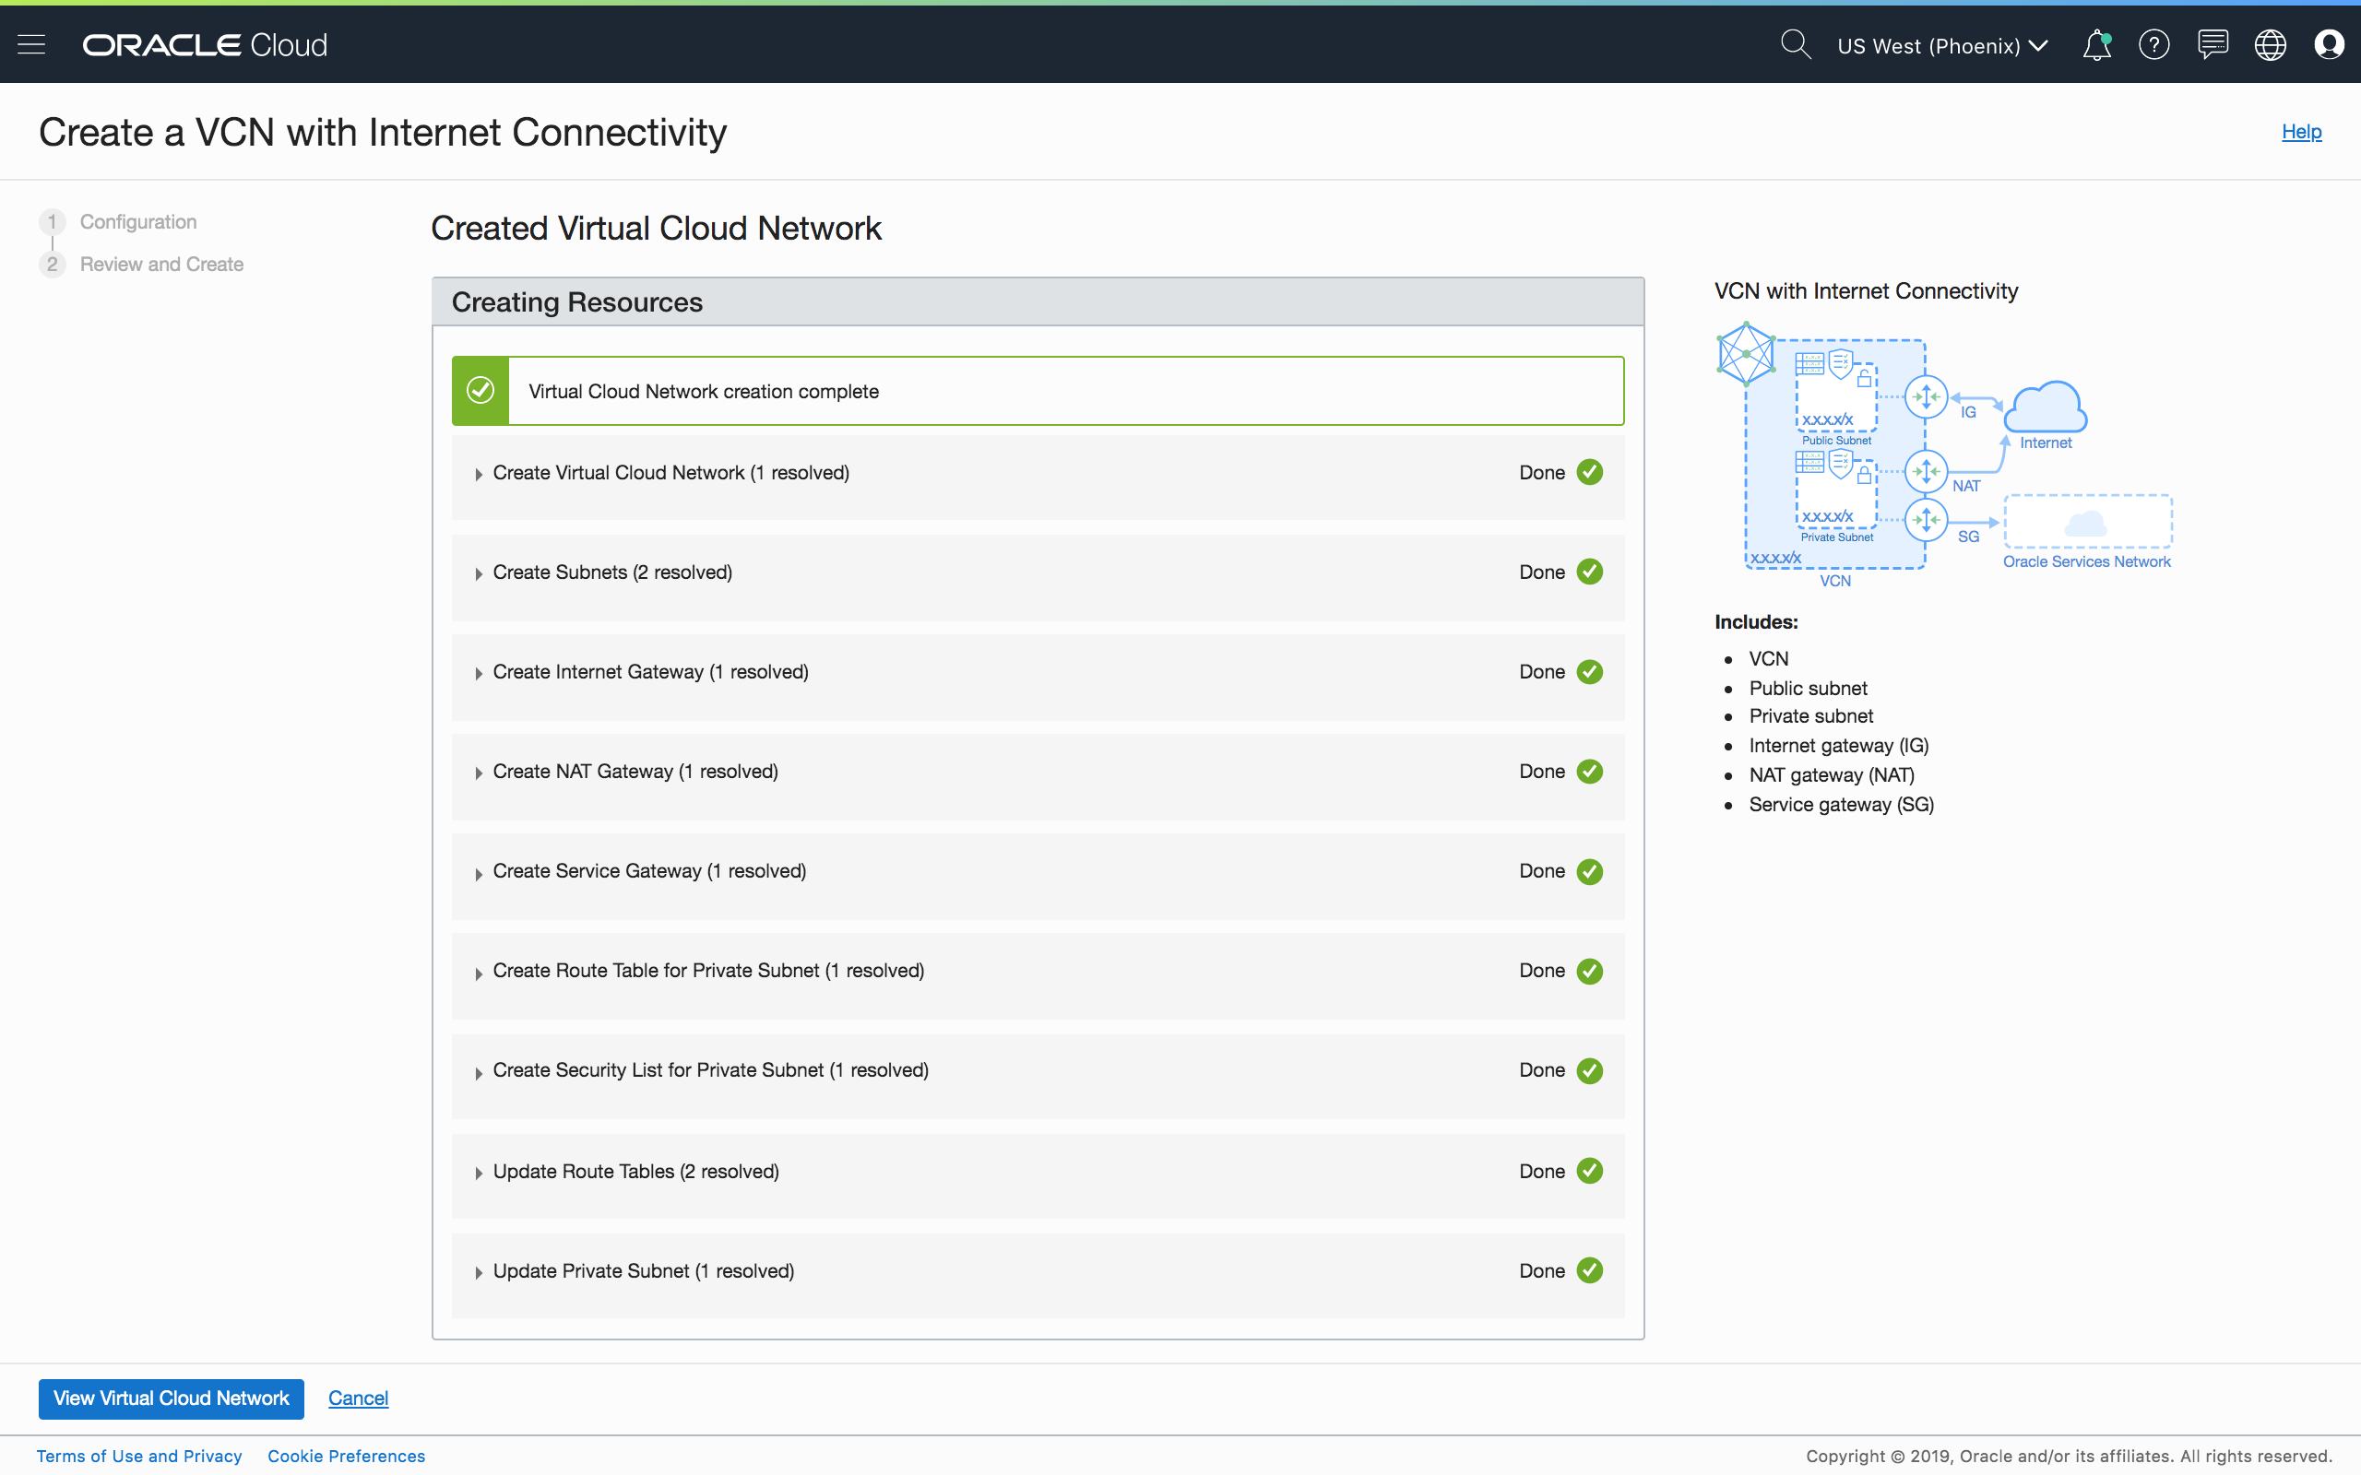The height and width of the screenshot is (1475, 2361).
Task: Select Configuration step
Action: (137, 221)
